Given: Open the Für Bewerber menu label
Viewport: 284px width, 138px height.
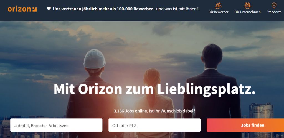Looking at the screenshot, I should tap(219, 12).
